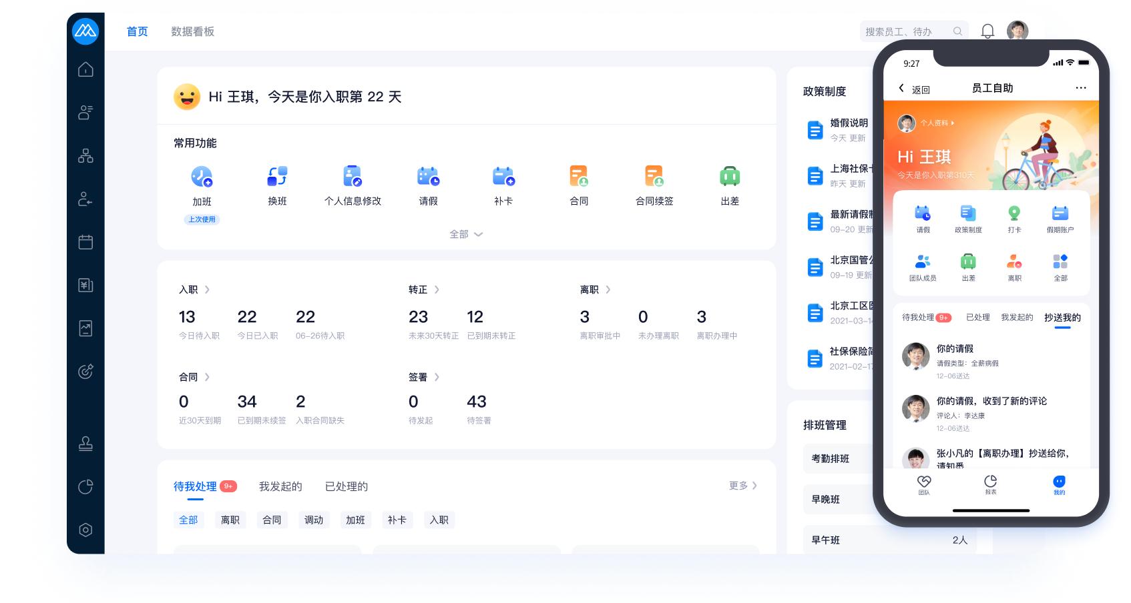Click the 出差 business trip icon

[x=730, y=177]
